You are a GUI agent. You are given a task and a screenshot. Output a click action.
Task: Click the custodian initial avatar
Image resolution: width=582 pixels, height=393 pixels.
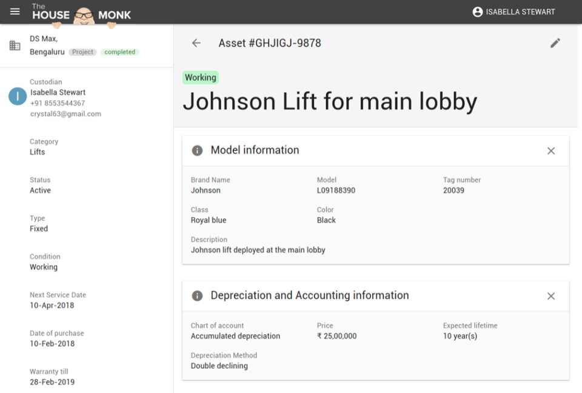16,96
